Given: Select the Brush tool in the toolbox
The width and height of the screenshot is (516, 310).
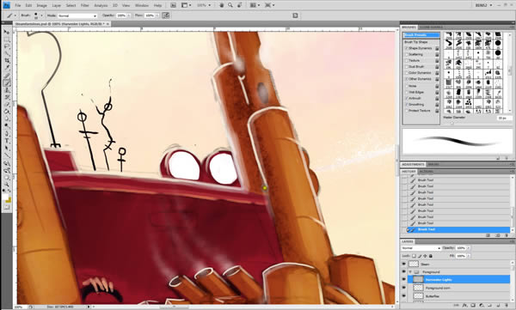Looking at the screenshot, I should click(x=7, y=82).
